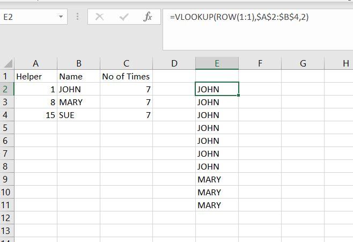This screenshot has height=242, width=353.
Task: Click JOHN in cell E5
Action: pyautogui.click(x=217, y=128)
